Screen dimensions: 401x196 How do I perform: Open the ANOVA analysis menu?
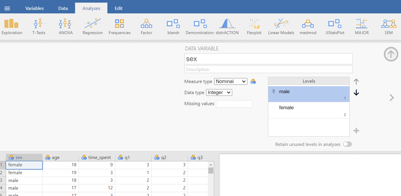[x=65, y=27]
